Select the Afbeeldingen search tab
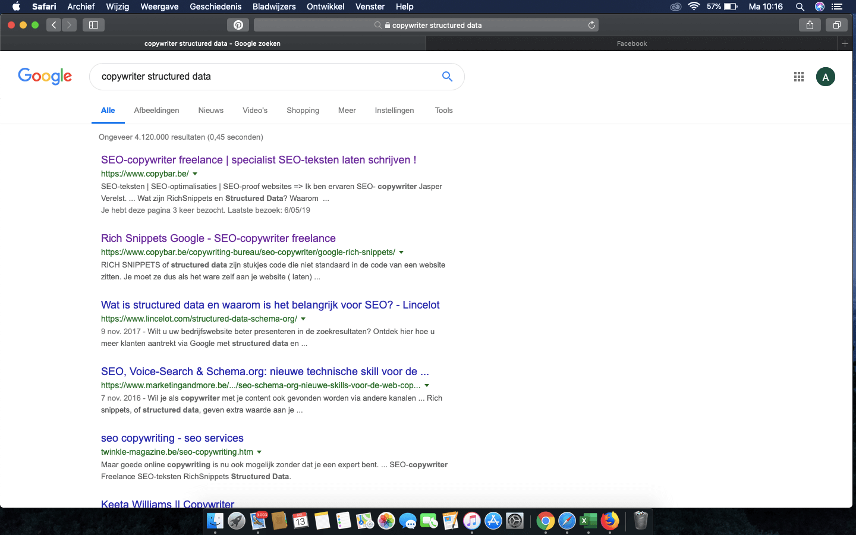This screenshot has height=535, width=856. pyautogui.click(x=156, y=111)
